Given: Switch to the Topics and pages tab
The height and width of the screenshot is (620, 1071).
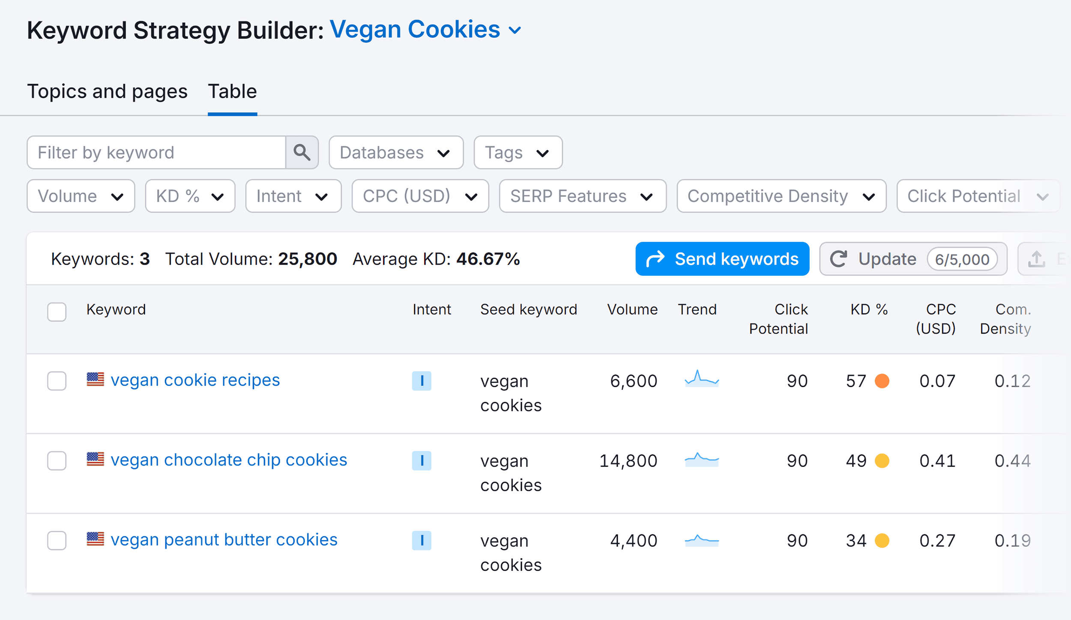Looking at the screenshot, I should 107,91.
